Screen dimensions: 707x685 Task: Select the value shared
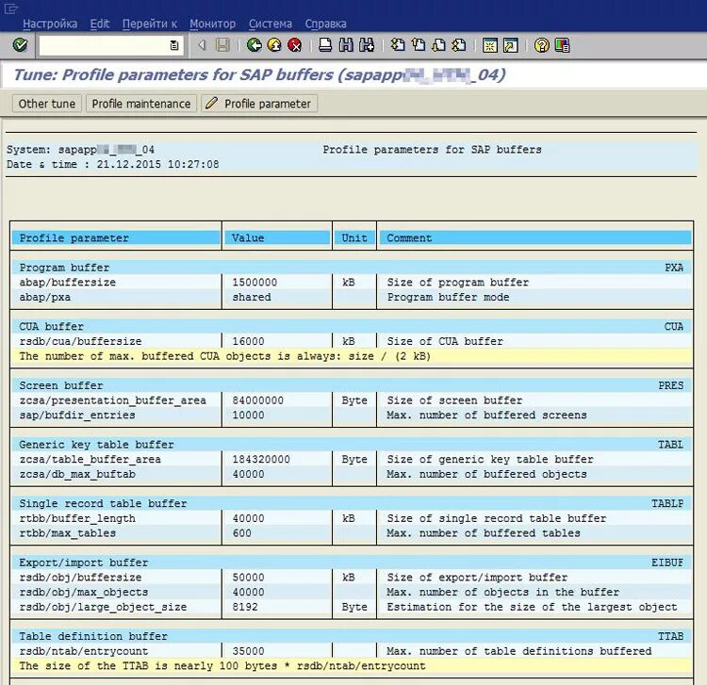click(x=252, y=298)
